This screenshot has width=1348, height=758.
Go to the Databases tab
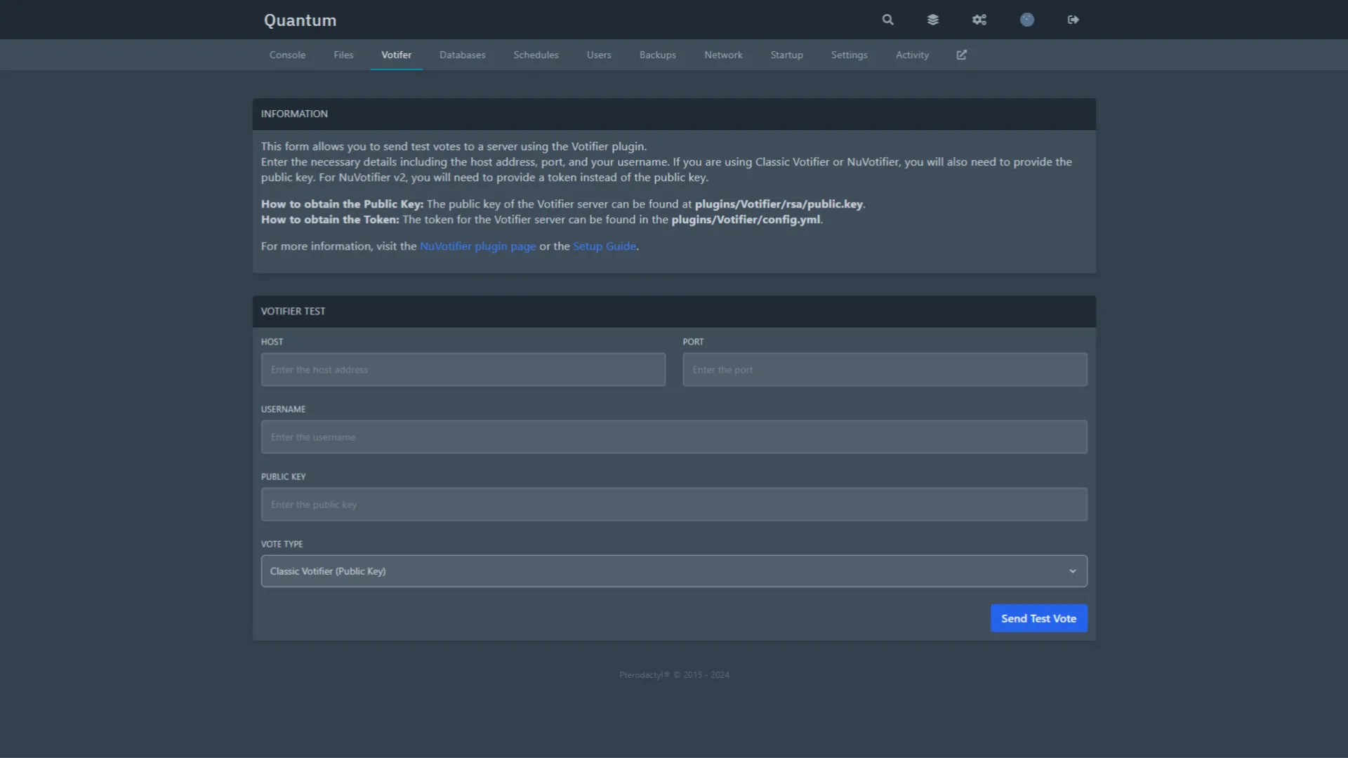(462, 55)
